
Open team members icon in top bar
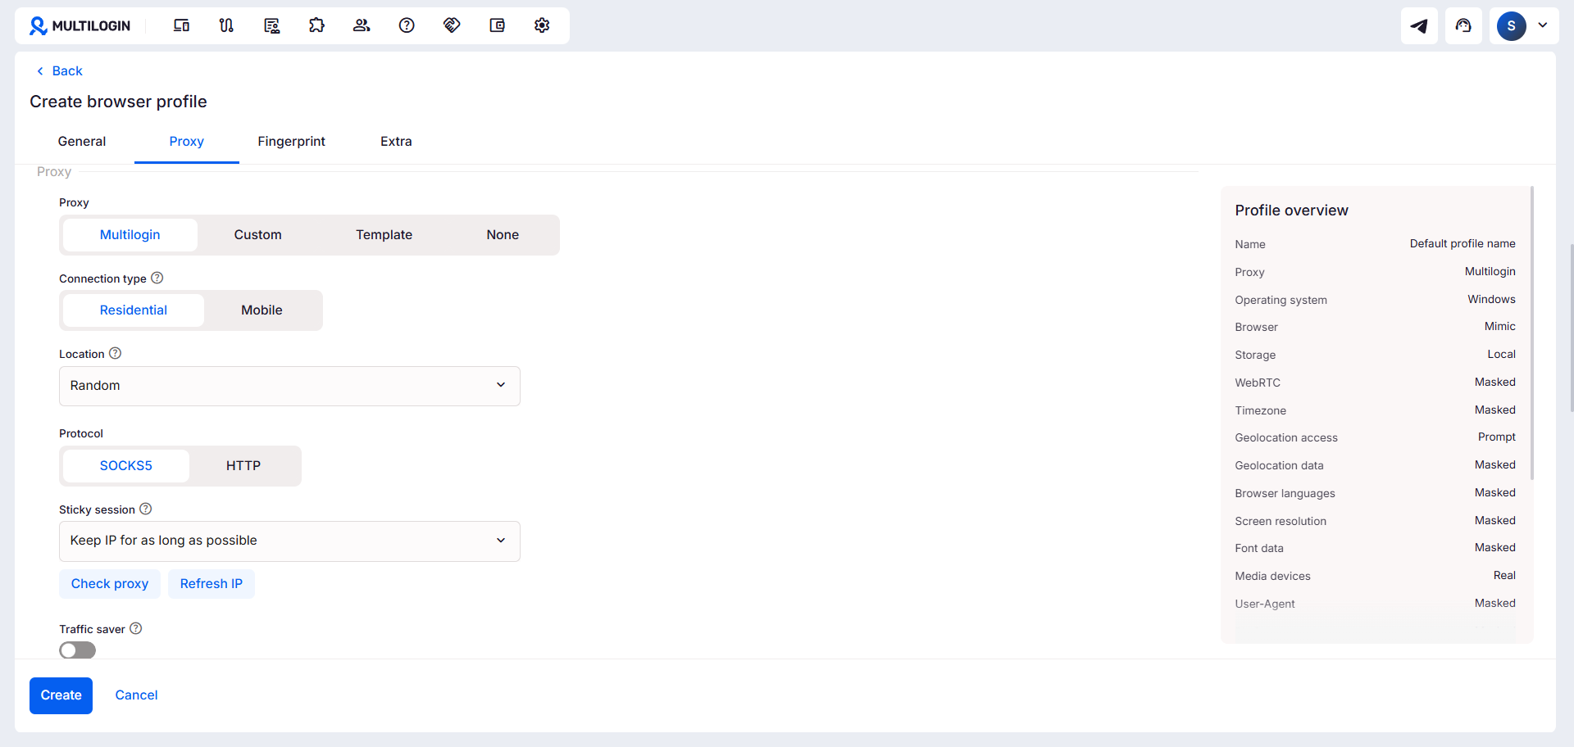(x=362, y=25)
